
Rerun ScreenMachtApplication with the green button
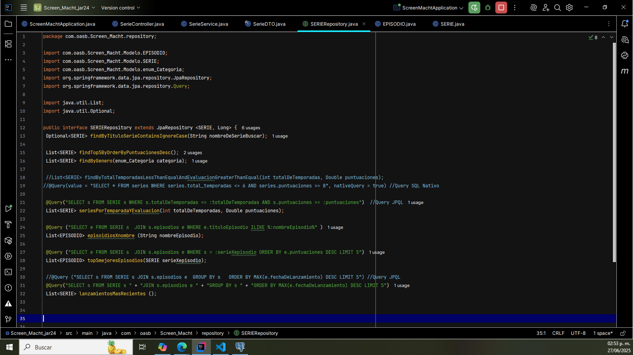tap(474, 8)
